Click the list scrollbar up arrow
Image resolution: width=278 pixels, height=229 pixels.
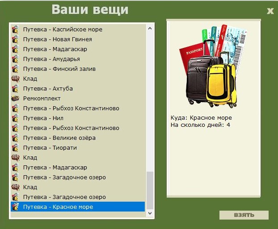[150, 28]
